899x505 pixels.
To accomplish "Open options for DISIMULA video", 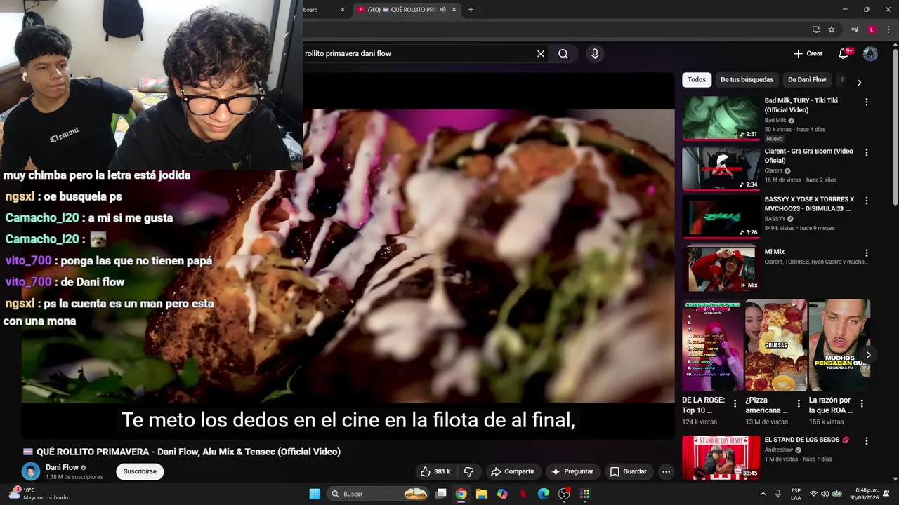I will point(866,200).
